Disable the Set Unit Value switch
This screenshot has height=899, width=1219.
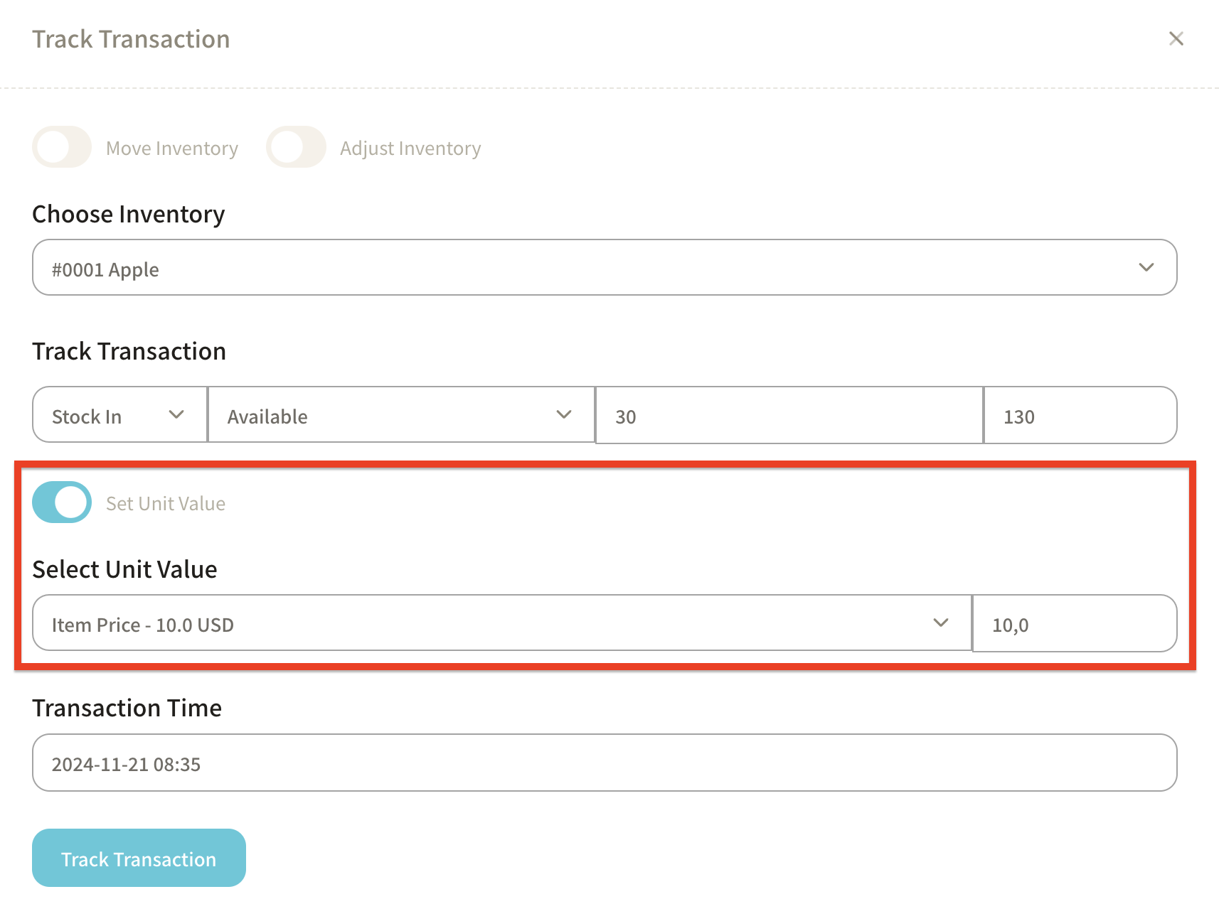(62, 502)
